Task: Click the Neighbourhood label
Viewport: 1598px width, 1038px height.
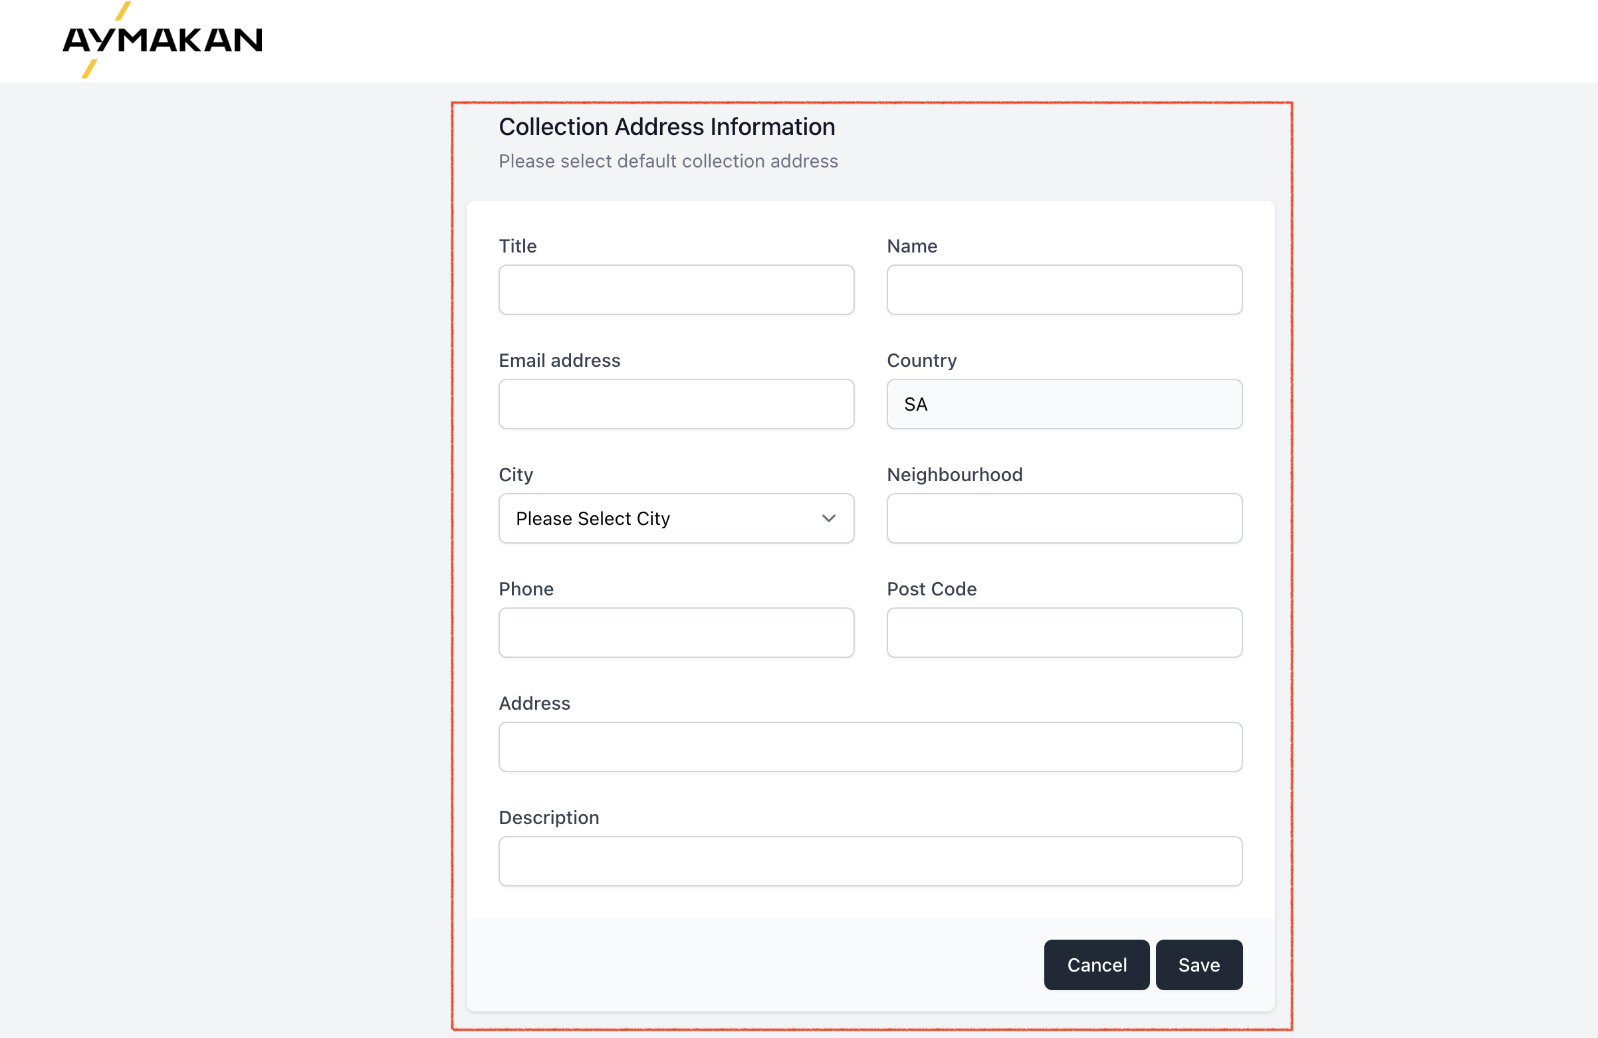Action: [955, 474]
